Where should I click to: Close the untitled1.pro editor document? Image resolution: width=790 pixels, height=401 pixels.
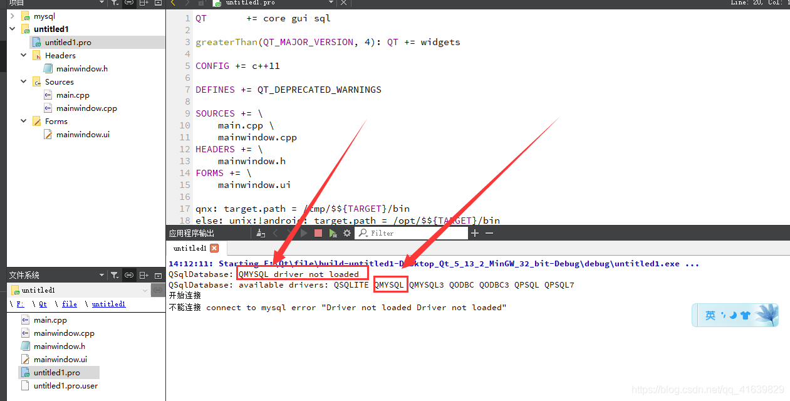point(343,3)
